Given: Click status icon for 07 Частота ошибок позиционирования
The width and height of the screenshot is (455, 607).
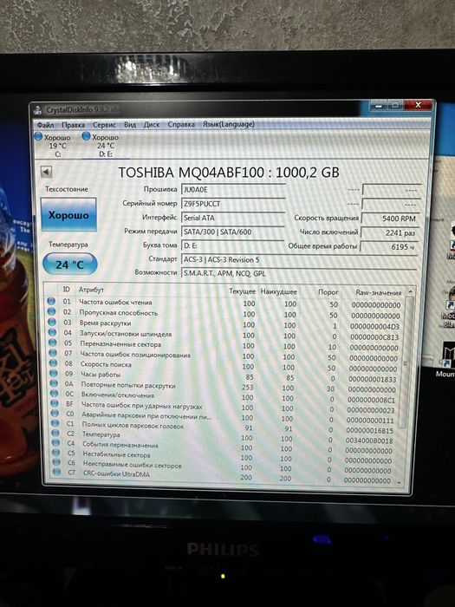Looking at the screenshot, I should point(53,353).
